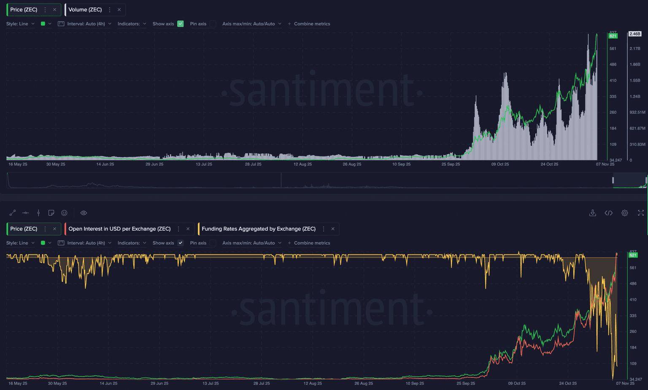Open chart settings gear icon

point(625,213)
